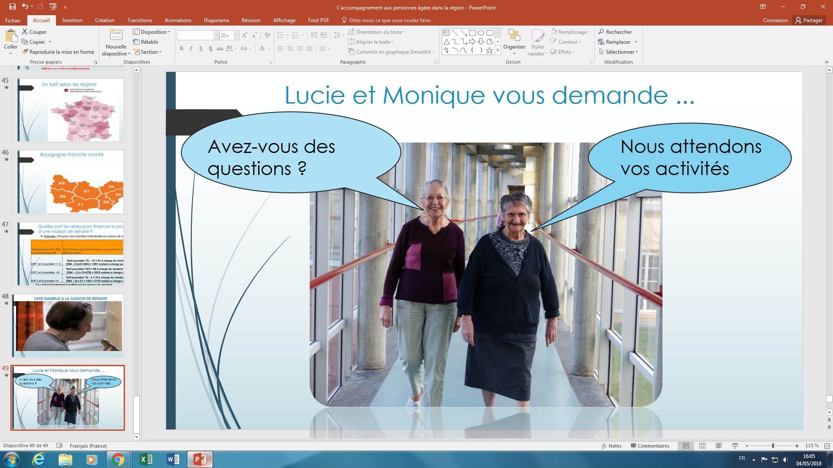Open Excel from taskbar
The image size is (833, 468).
pyautogui.click(x=146, y=459)
